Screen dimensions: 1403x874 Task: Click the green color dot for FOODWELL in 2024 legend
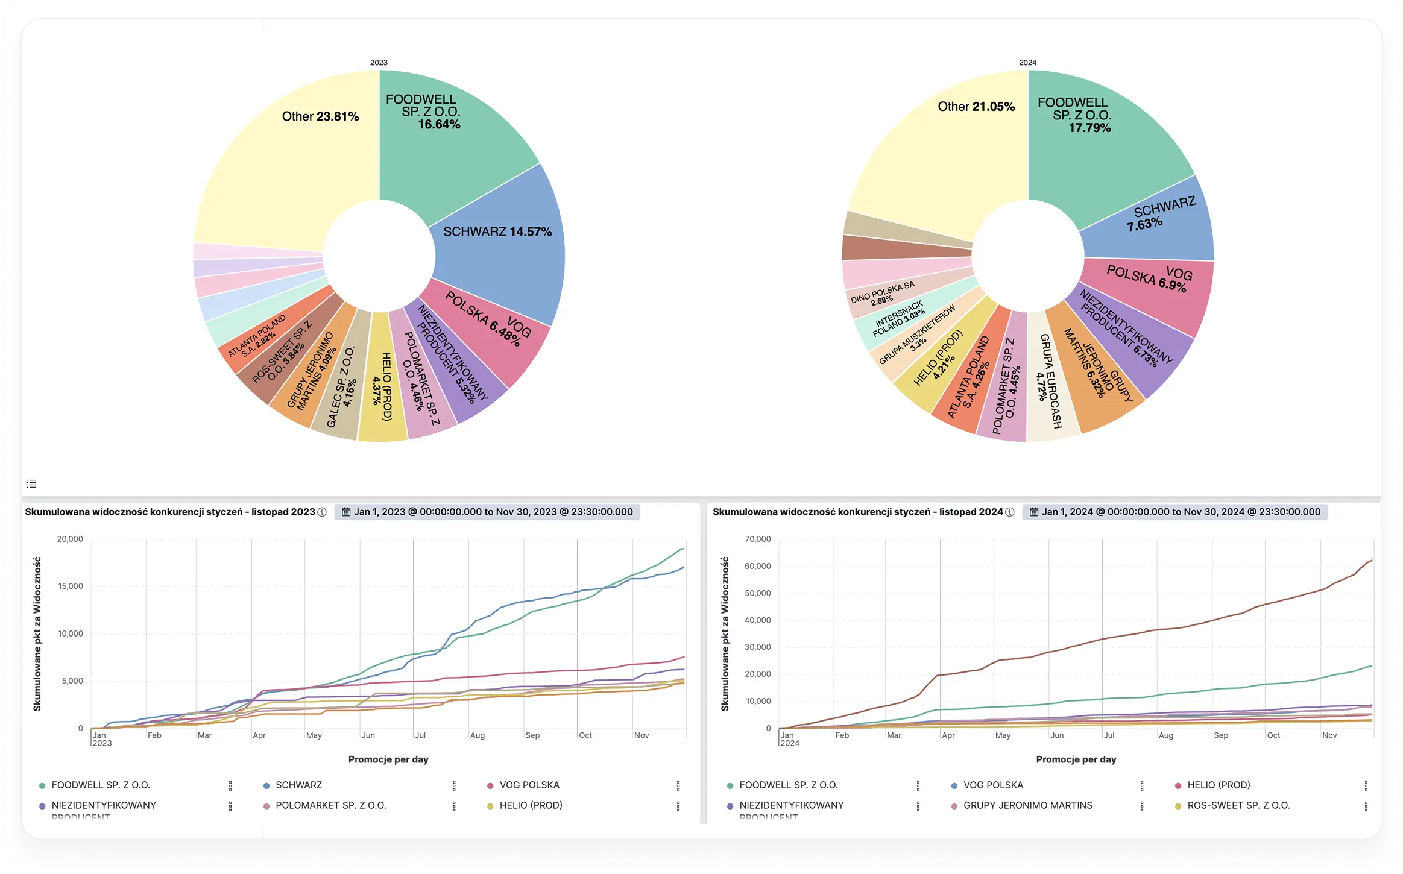[x=730, y=785]
